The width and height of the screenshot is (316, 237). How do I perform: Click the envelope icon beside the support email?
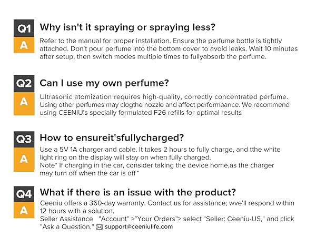tap(99, 227)
